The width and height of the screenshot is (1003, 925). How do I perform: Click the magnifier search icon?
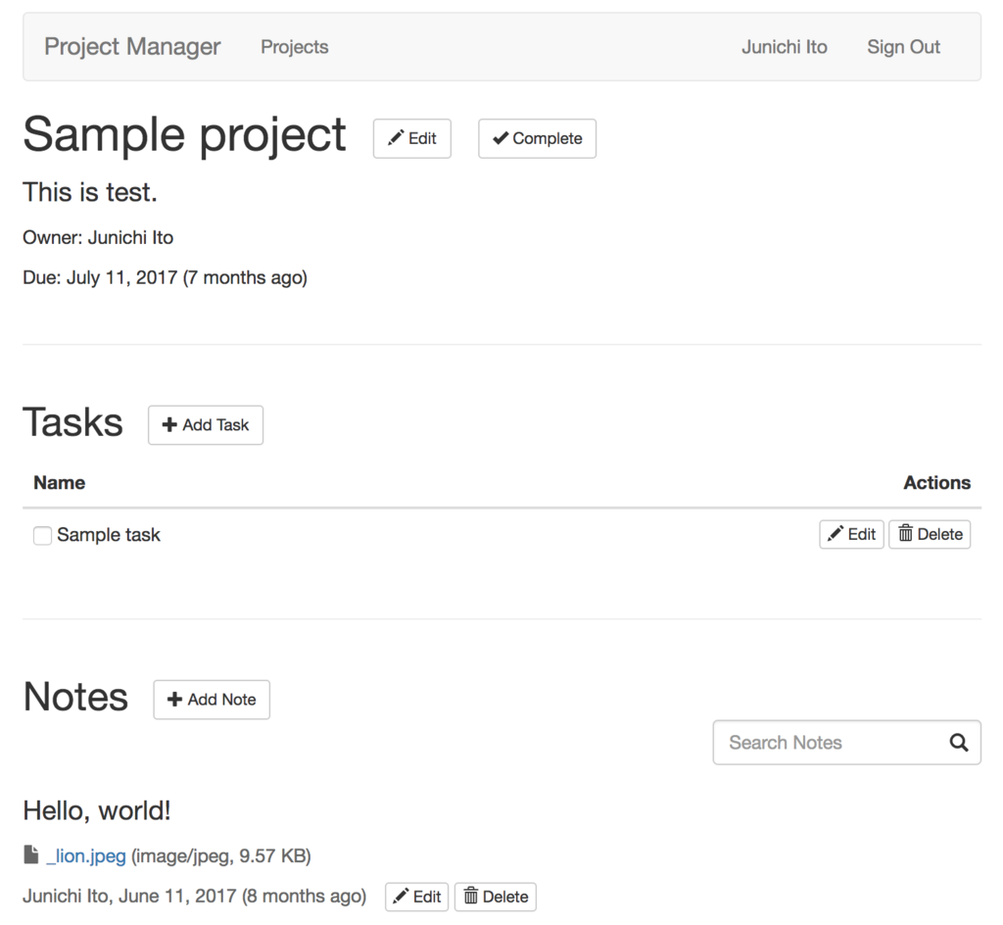click(959, 743)
